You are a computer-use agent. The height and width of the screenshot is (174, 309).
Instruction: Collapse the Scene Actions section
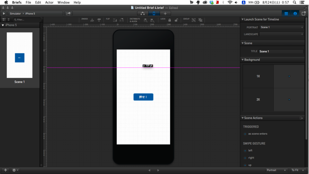[x=243, y=118]
